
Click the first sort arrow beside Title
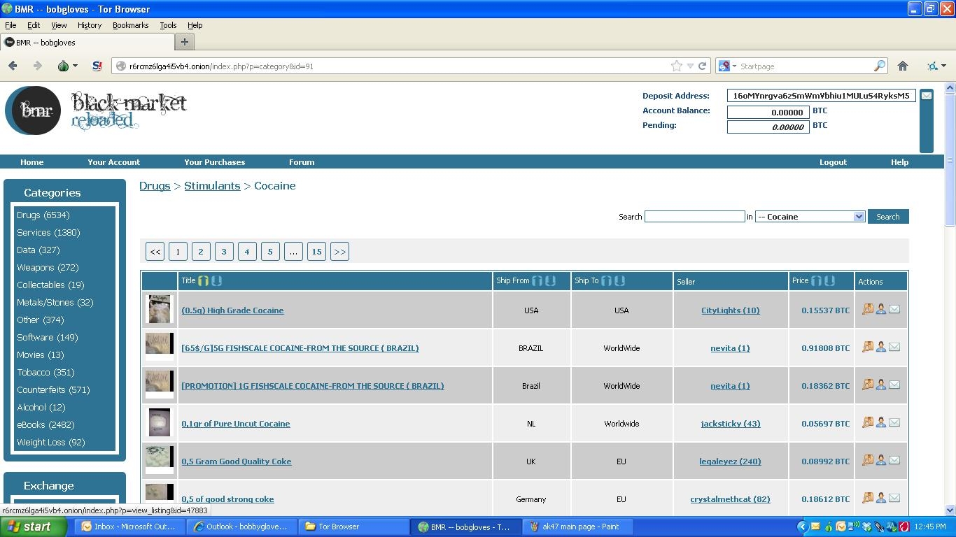click(203, 280)
